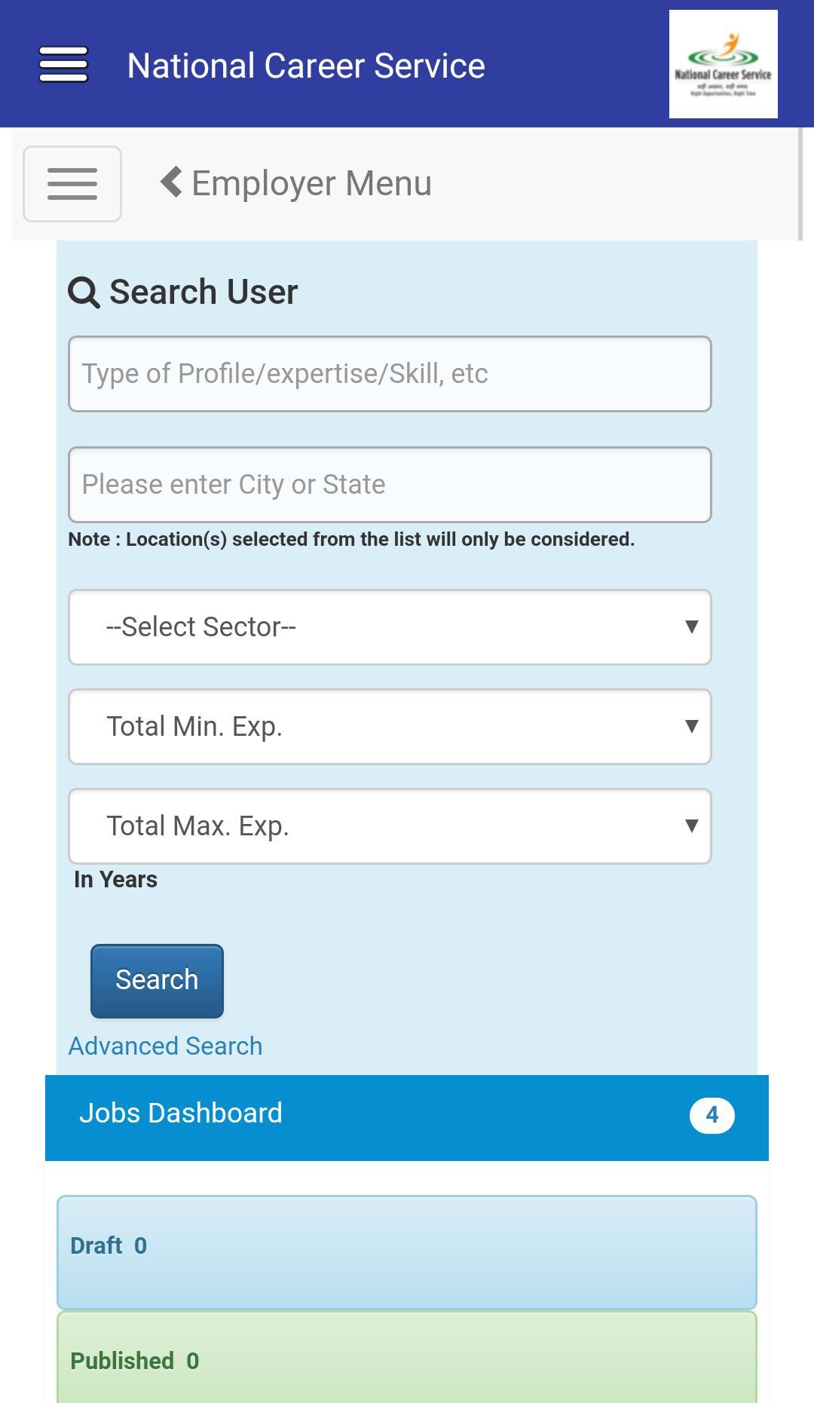Open the Published jobs panel

pyautogui.click(x=407, y=1360)
